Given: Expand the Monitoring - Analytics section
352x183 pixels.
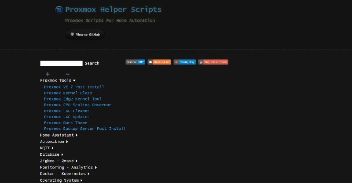Looking at the screenshot, I should click(x=68, y=167).
